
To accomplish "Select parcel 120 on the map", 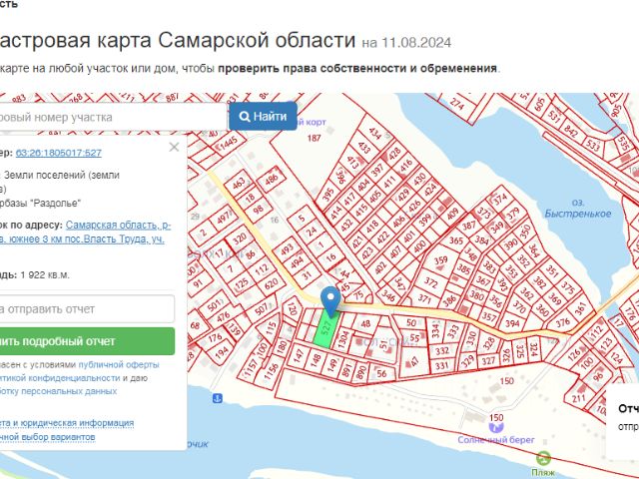I will [x=292, y=309].
